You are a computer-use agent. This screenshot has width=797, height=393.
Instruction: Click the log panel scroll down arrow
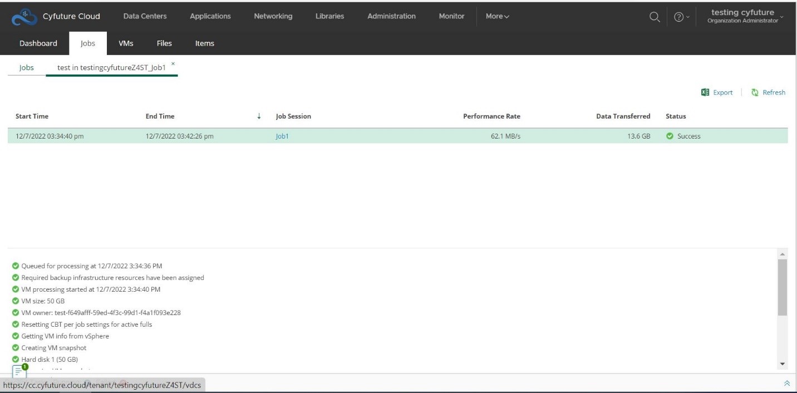(782, 364)
